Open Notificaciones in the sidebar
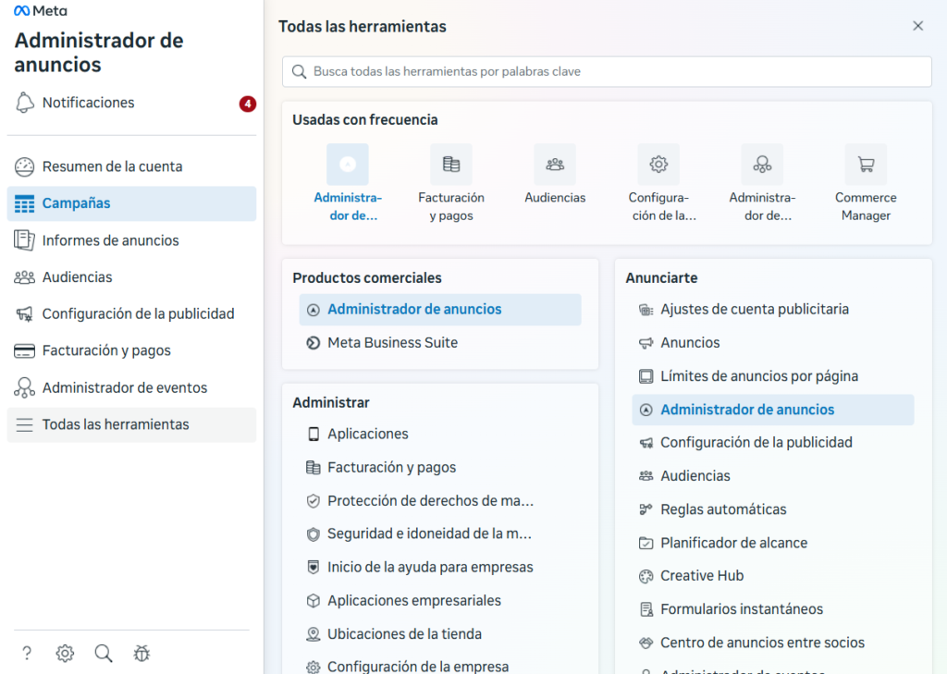 (x=131, y=103)
